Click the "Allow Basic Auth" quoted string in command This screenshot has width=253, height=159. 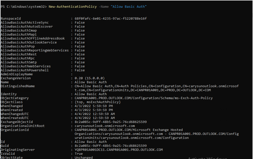pyautogui.click(x=128, y=6)
